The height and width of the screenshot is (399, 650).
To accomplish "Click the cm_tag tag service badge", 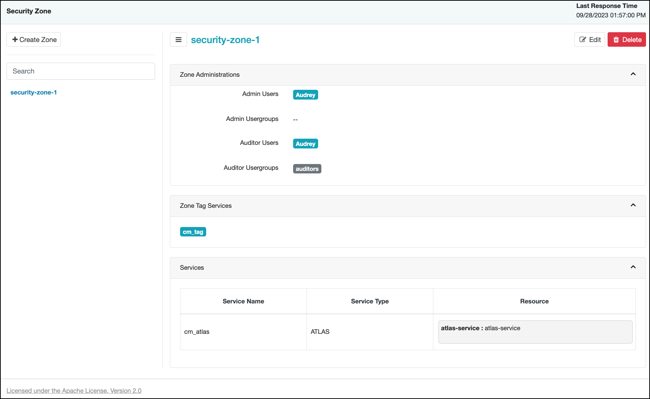I will (x=193, y=232).
